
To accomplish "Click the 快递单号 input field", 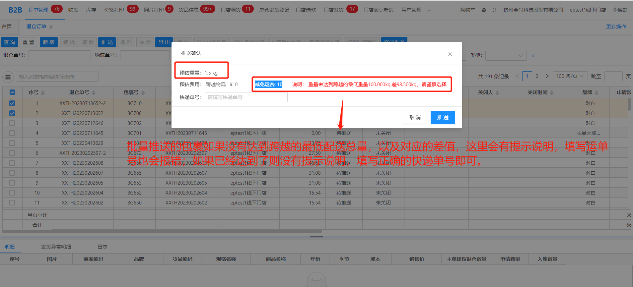I will point(246,97).
